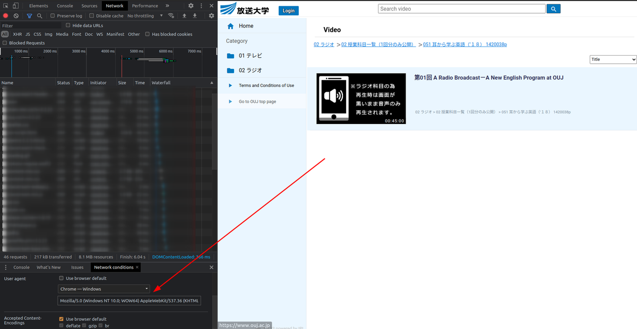Filter requests by Img type
Viewport: 637px width, 329px height.
pyautogui.click(x=48, y=34)
